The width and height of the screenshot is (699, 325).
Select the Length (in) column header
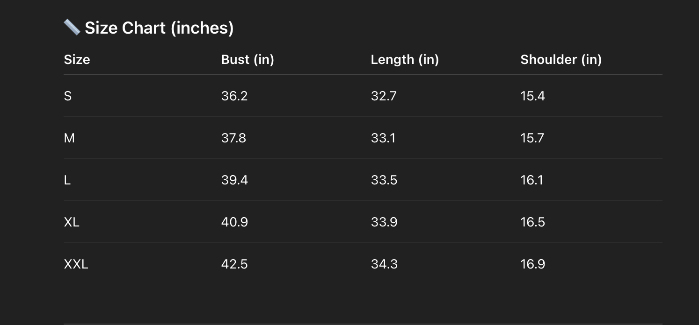(405, 60)
